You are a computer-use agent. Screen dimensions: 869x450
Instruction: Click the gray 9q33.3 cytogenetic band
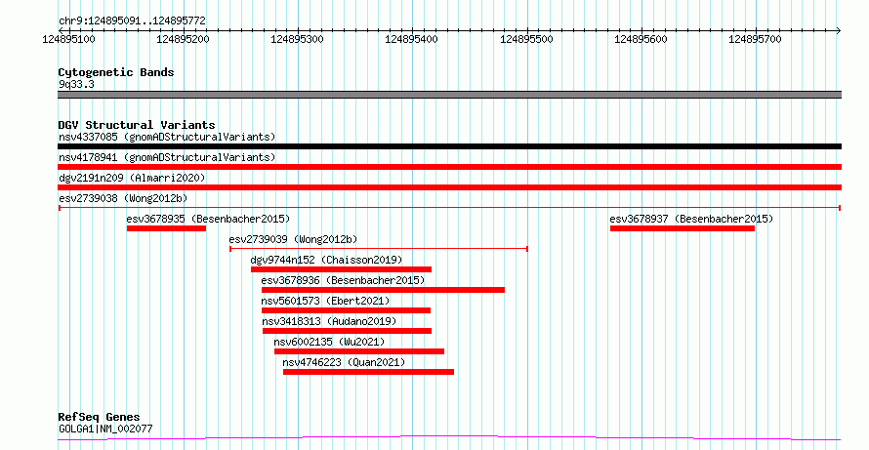pos(449,95)
